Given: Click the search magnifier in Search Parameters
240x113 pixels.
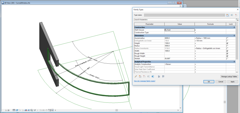Looking at the screenshot, I should coord(237,20).
